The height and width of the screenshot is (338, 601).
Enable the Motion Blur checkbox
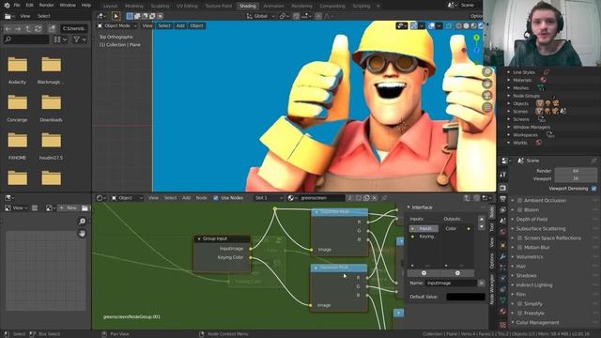coord(519,248)
